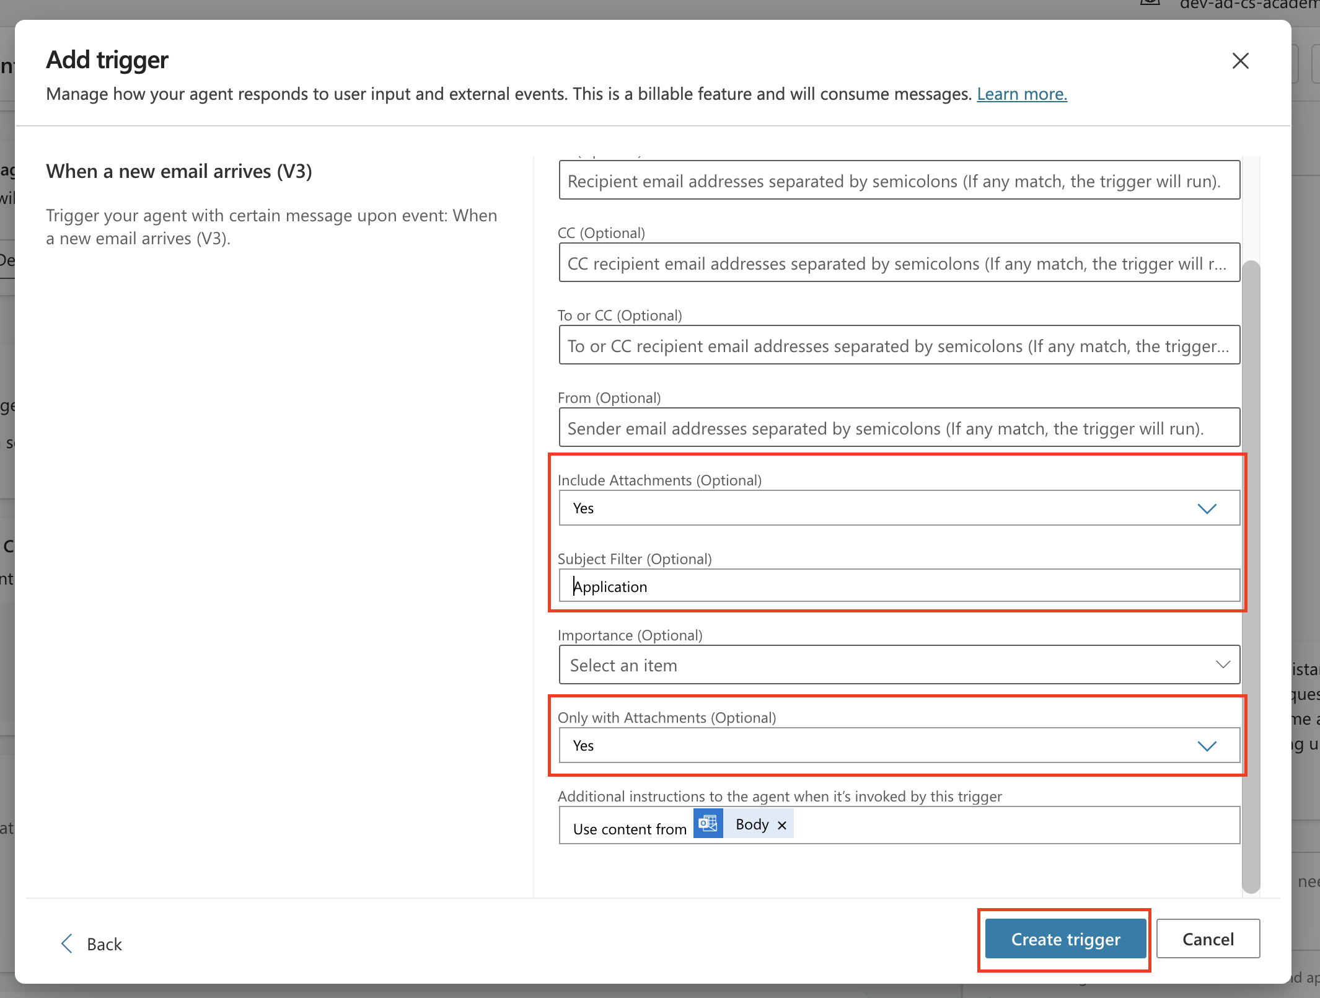Click the back chevron arrow
Viewport: 1320px width, 998px height.
click(66, 943)
